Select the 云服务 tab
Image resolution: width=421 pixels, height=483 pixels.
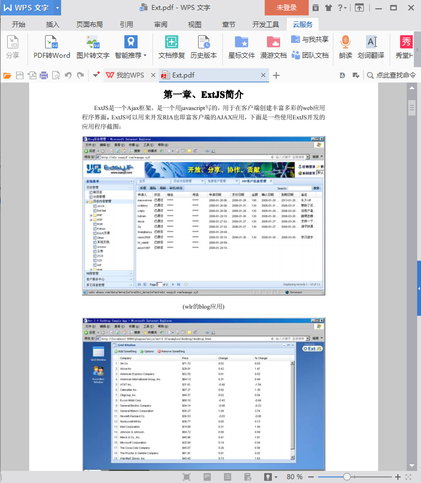click(302, 24)
